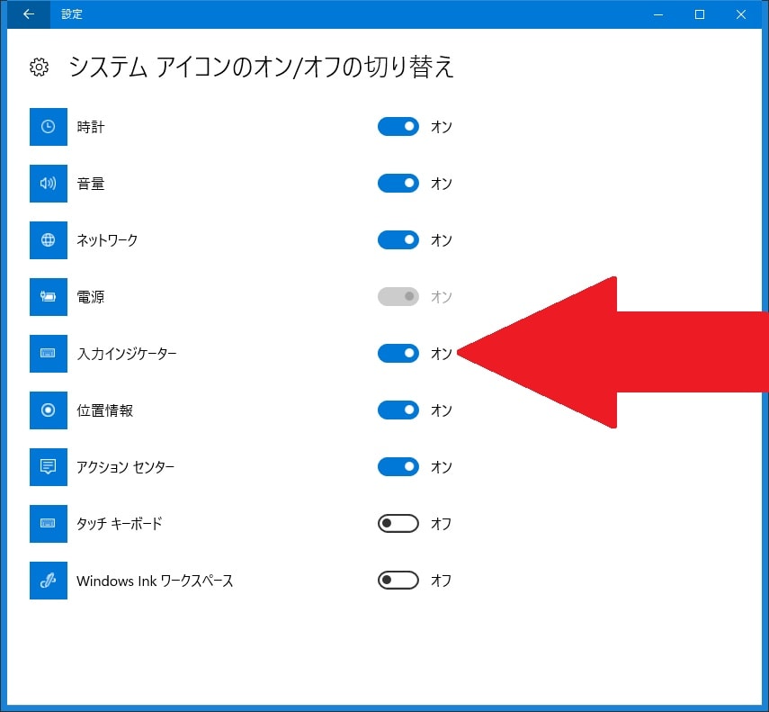
Task: Click the Windows Ink ワークスペース label
Action: pyautogui.click(x=155, y=581)
